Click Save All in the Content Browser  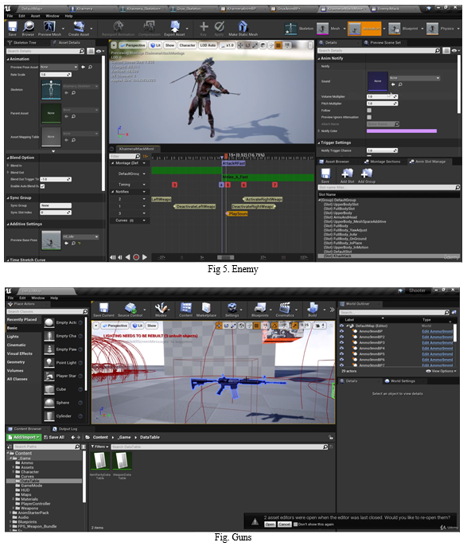[54, 437]
